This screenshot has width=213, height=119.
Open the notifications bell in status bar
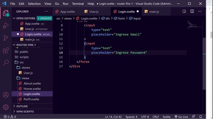click(x=200, y=117)
